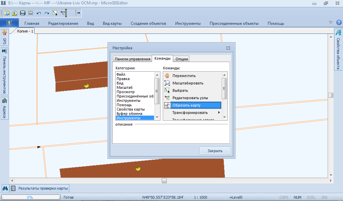Select the Масштабировать magnifier command
The image size is (343, 201).
click(188, 83)
